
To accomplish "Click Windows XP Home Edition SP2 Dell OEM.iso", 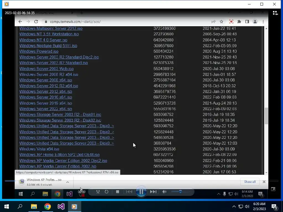I will pos(59,155).
